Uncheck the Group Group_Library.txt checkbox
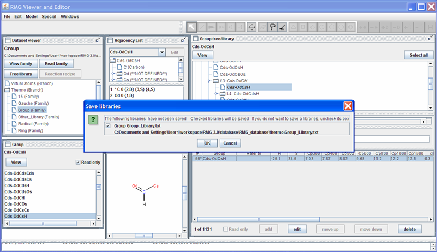437x252 pixels. (x=108, y=125)
